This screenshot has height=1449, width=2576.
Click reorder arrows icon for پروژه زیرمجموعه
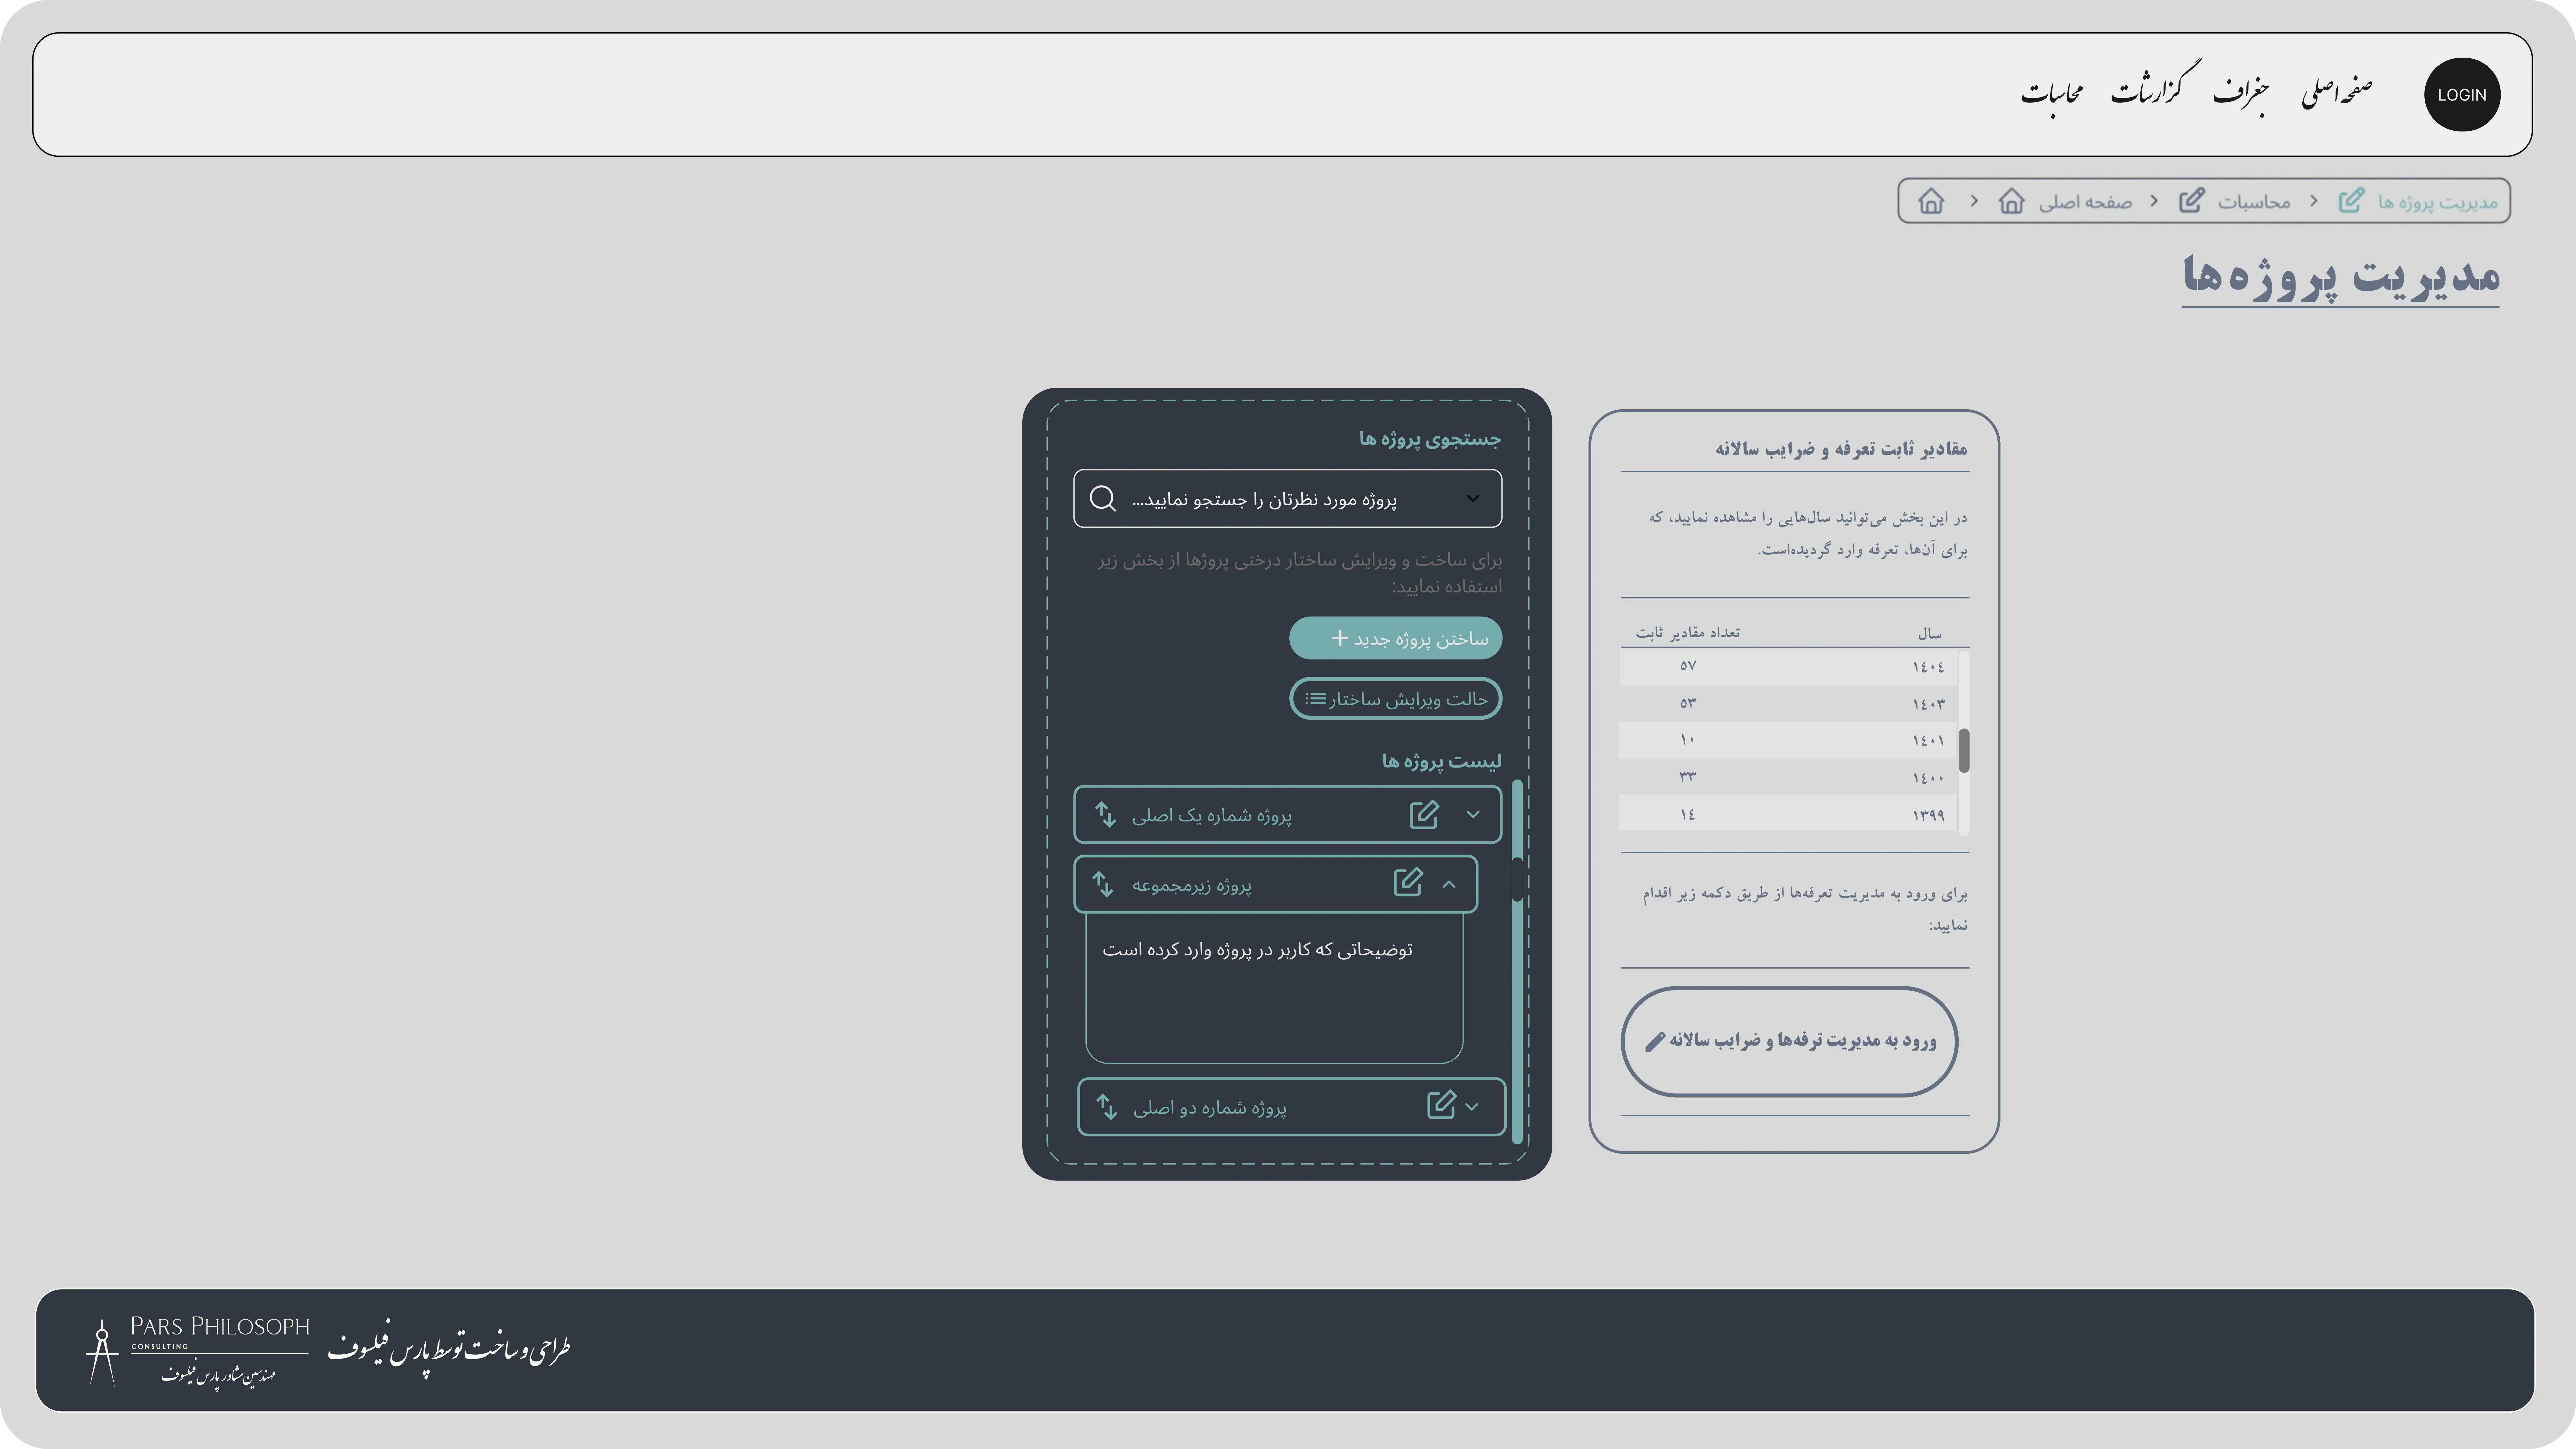click(1103, 884)
